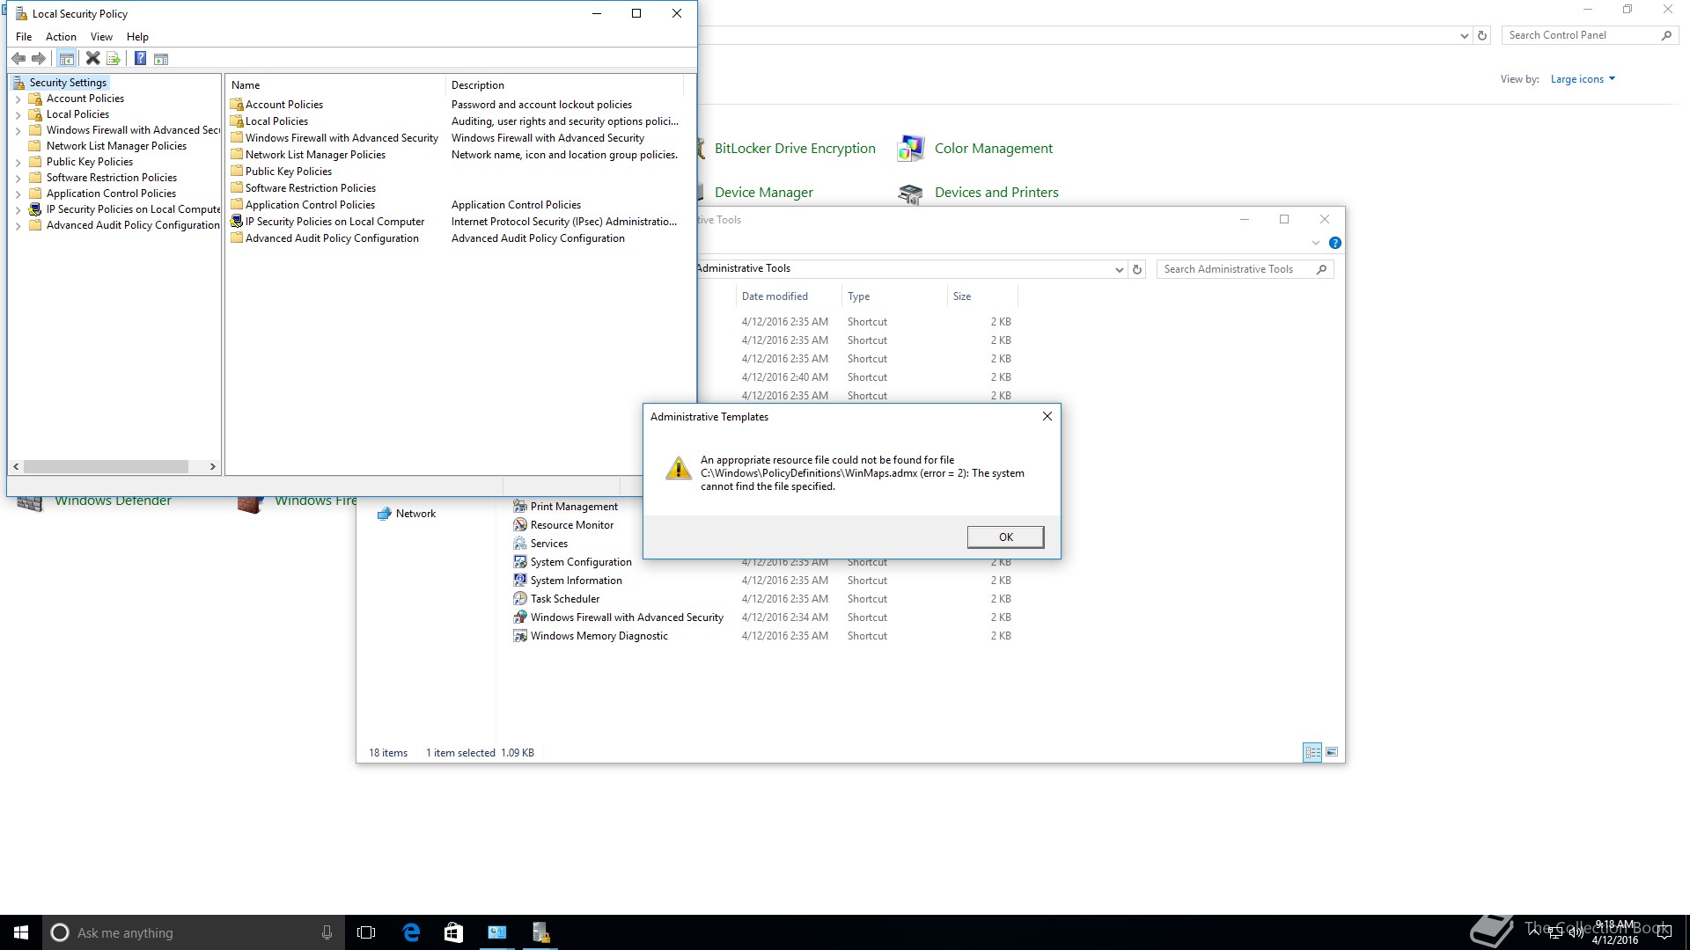Click the Delete (X) toolbar icon
This screenshot has height=950, width=1690.
coord(92,59)
